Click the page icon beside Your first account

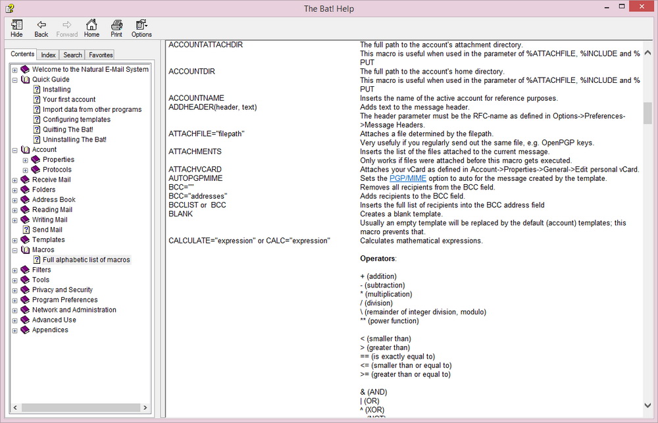point(37,99)
